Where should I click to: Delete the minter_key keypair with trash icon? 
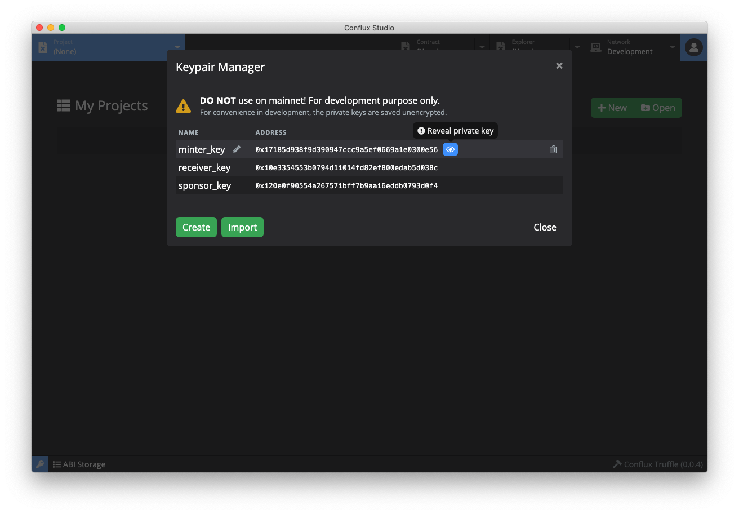click(x=554, y=149)
